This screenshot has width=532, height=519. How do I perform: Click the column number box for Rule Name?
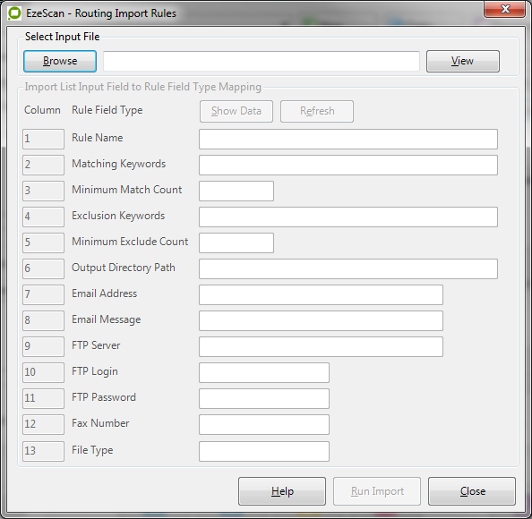click(x=43, y=139)
